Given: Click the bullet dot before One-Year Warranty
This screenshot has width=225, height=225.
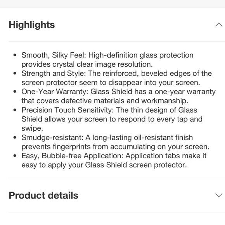Looking at the screenshot, I should (15, 92).
